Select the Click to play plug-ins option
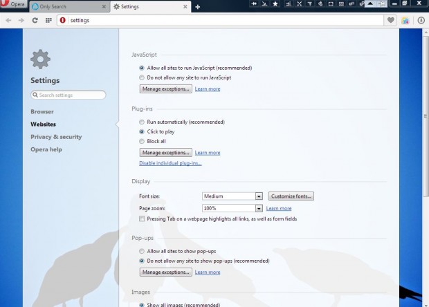The width and height of the screenshot is (429, 307). (141, 131)
